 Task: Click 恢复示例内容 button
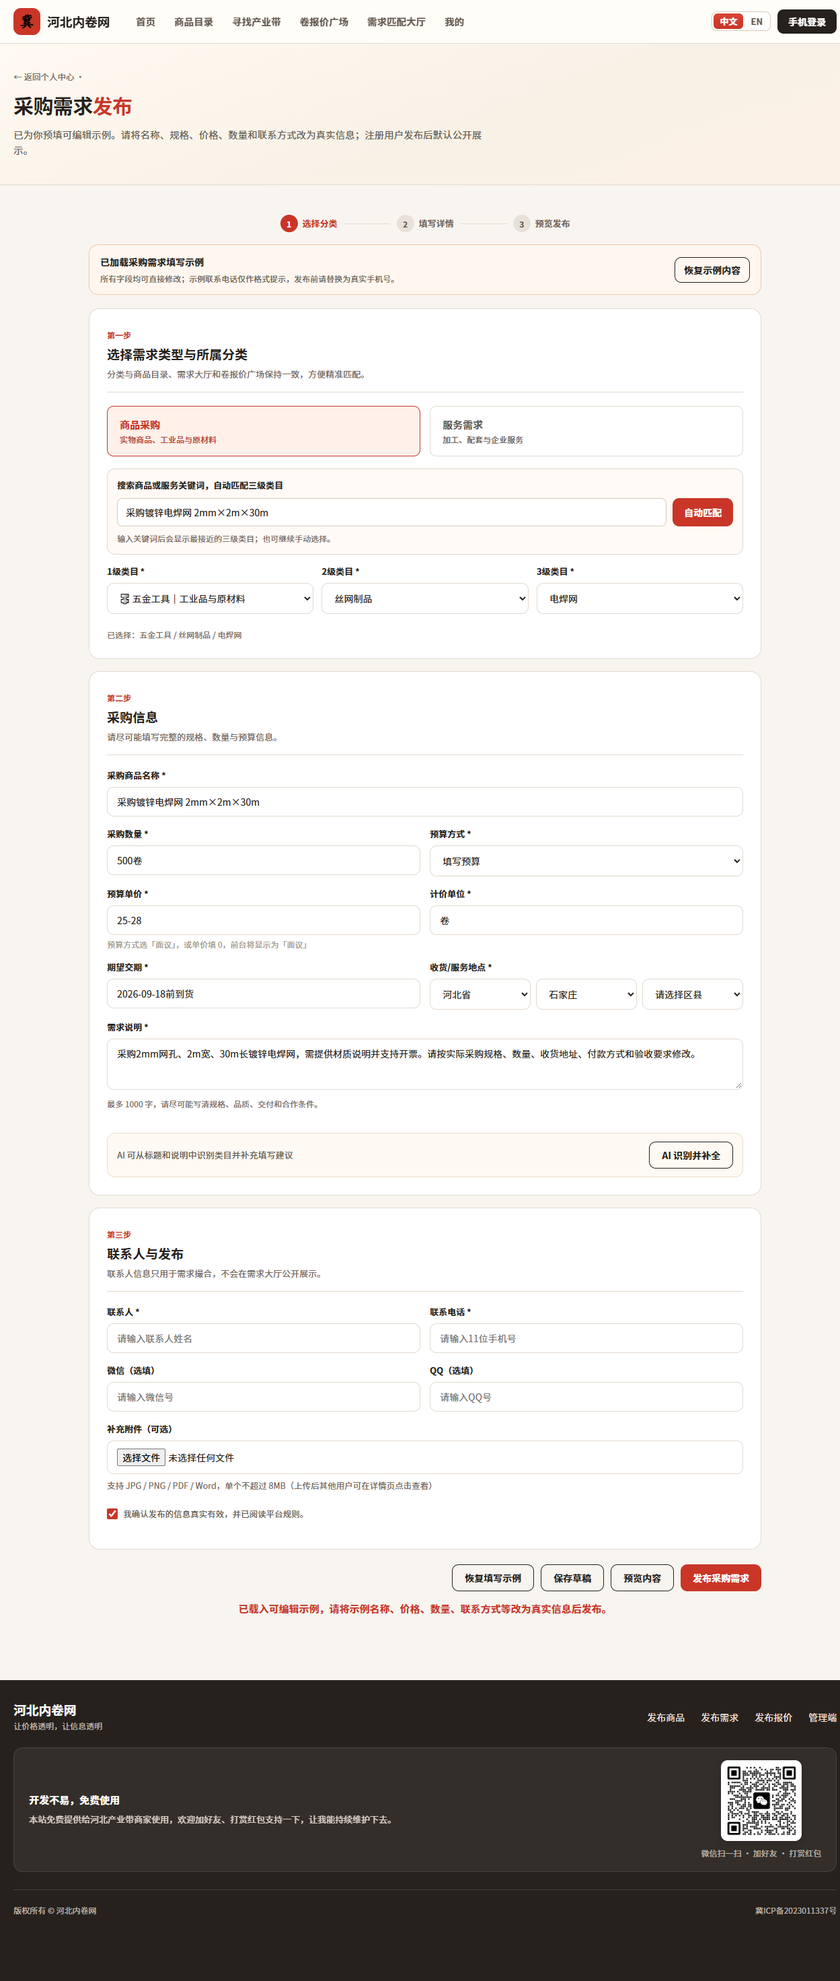coord(712,270)
